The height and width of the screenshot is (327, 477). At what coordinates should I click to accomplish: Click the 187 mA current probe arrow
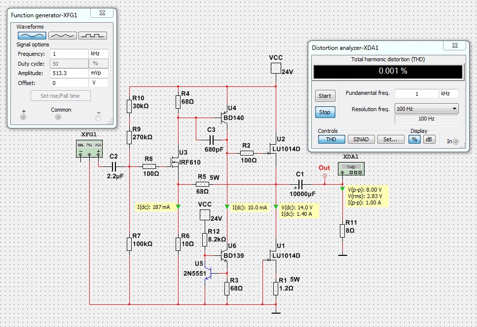click(178, 206)
